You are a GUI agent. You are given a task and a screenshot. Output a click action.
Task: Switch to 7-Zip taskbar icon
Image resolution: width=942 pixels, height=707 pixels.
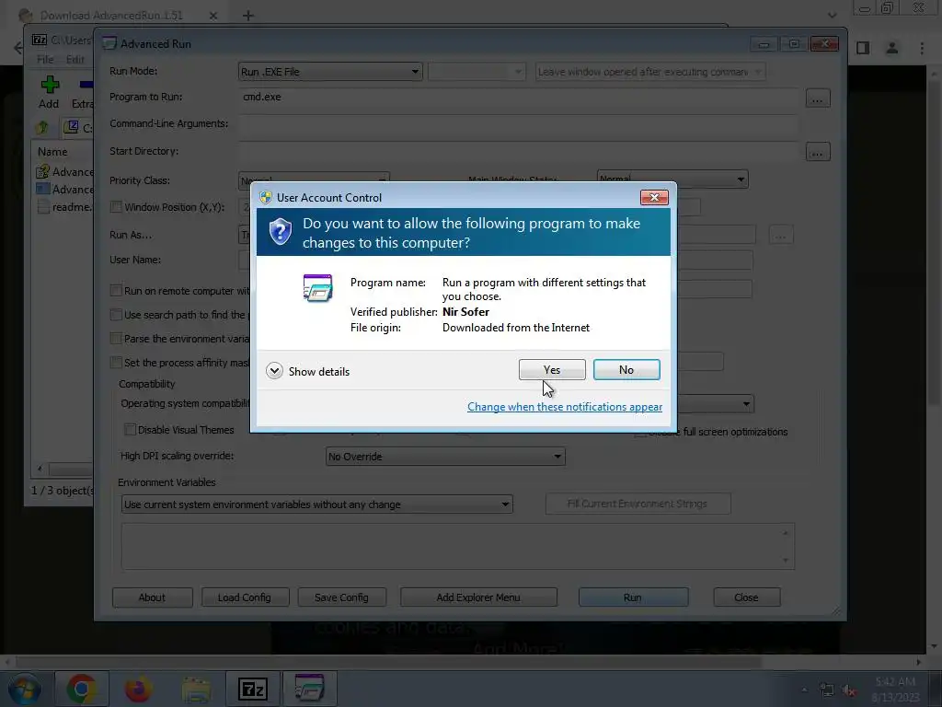pos(253,689)
